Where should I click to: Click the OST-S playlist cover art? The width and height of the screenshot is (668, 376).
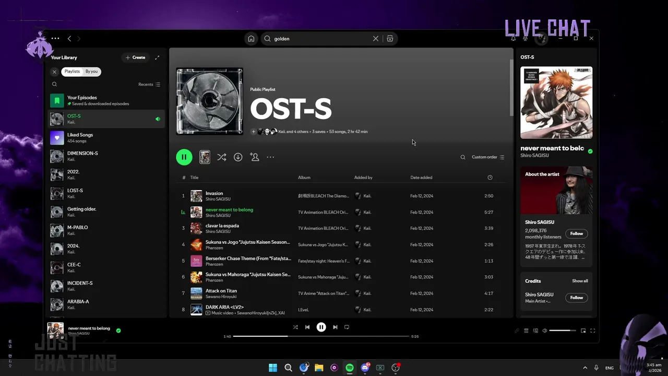pyautogui.click(x=209, y=101)
